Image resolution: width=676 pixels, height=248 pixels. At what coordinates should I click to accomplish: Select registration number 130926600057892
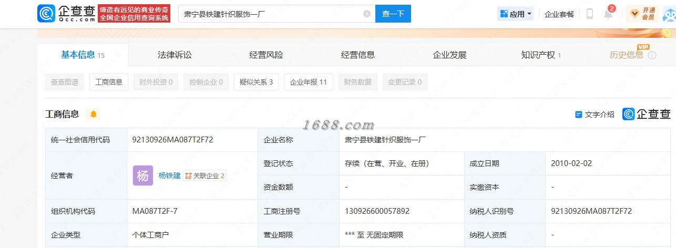pyautogui.click(x=377, y=211)
